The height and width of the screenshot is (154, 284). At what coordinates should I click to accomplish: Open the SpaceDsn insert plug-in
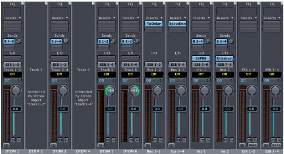point(177,23)
